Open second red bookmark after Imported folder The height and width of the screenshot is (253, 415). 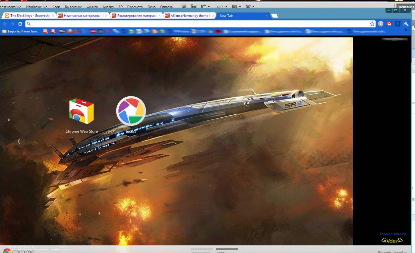pos(53,31)
